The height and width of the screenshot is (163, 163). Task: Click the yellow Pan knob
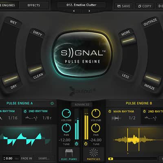[96, 128]
